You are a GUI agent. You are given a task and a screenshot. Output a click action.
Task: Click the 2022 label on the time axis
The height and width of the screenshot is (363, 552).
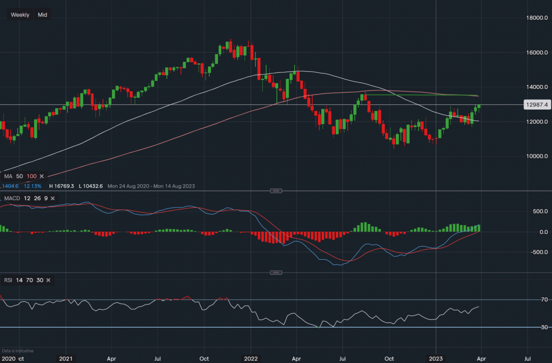251,358
